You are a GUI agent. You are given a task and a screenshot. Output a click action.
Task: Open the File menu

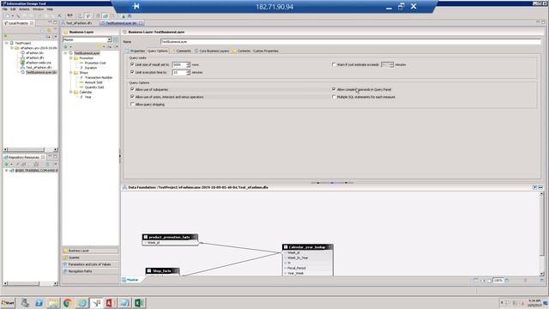click(x=4, y=9)
